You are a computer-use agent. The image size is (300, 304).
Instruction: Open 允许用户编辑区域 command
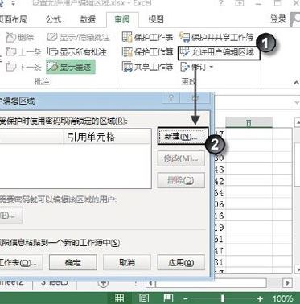click(x=219, y=53)
